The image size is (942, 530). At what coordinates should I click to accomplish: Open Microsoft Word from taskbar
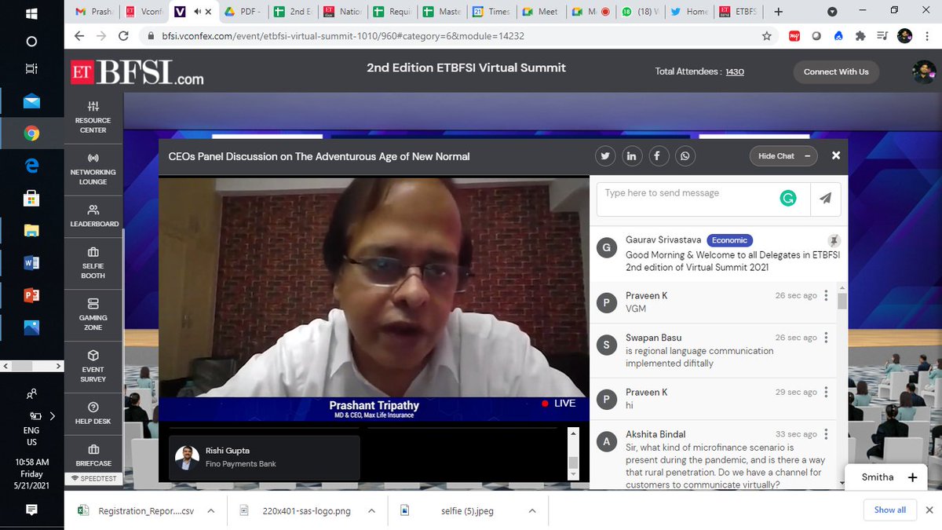[31, 264]
